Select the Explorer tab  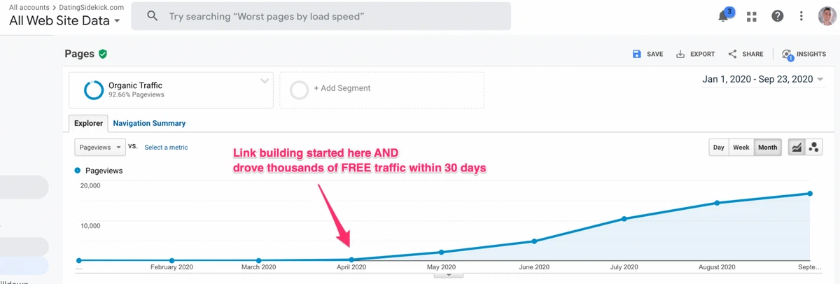89,123
